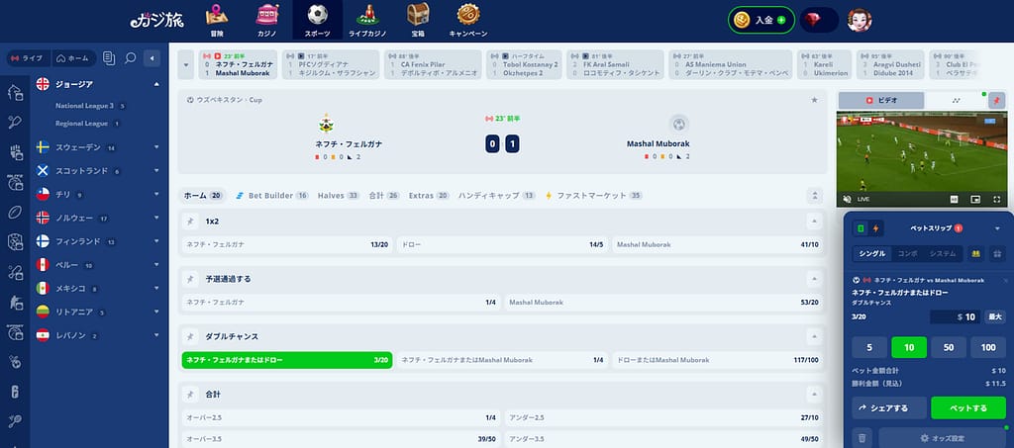This screenshot has width=1014, height=448.
Task: Pin the video panel with the pushpin icon
Action: coord(996,101)
